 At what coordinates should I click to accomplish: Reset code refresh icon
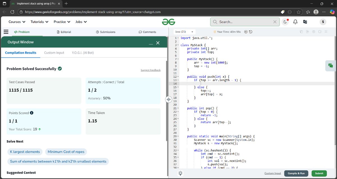click(x=320, y=32)
